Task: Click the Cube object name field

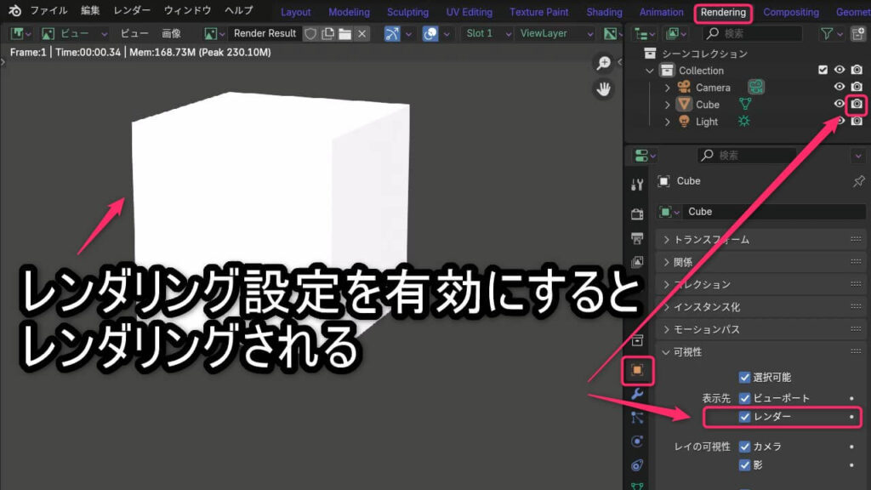Action: point(774,212)
